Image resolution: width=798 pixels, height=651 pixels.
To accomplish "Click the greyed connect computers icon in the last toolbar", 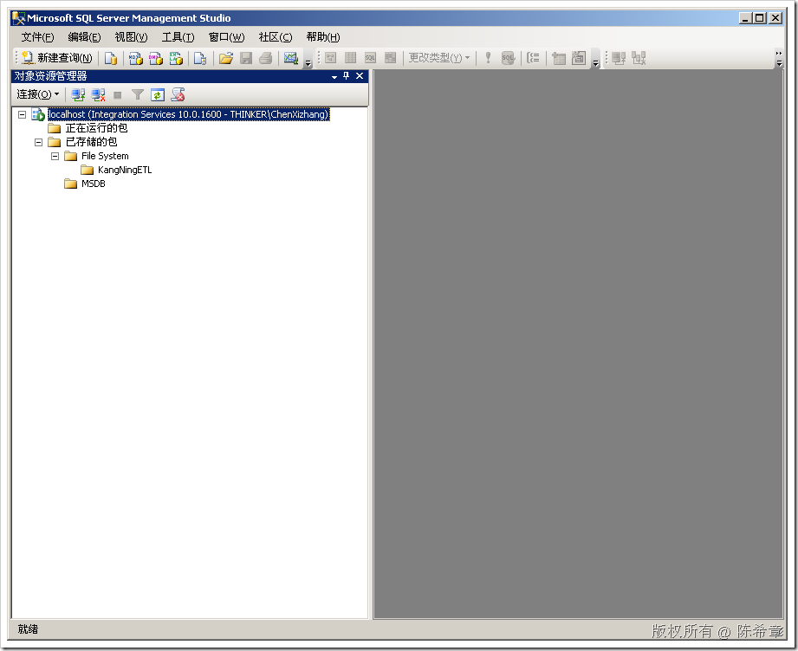I will point(619,58).
